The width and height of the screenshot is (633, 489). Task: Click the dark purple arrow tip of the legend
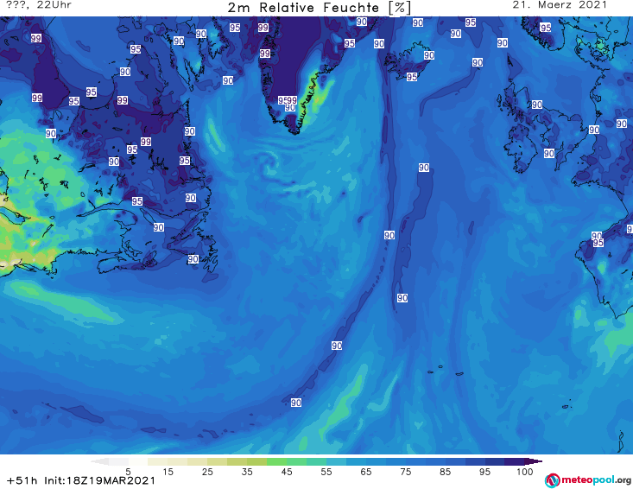coord(534,461)
